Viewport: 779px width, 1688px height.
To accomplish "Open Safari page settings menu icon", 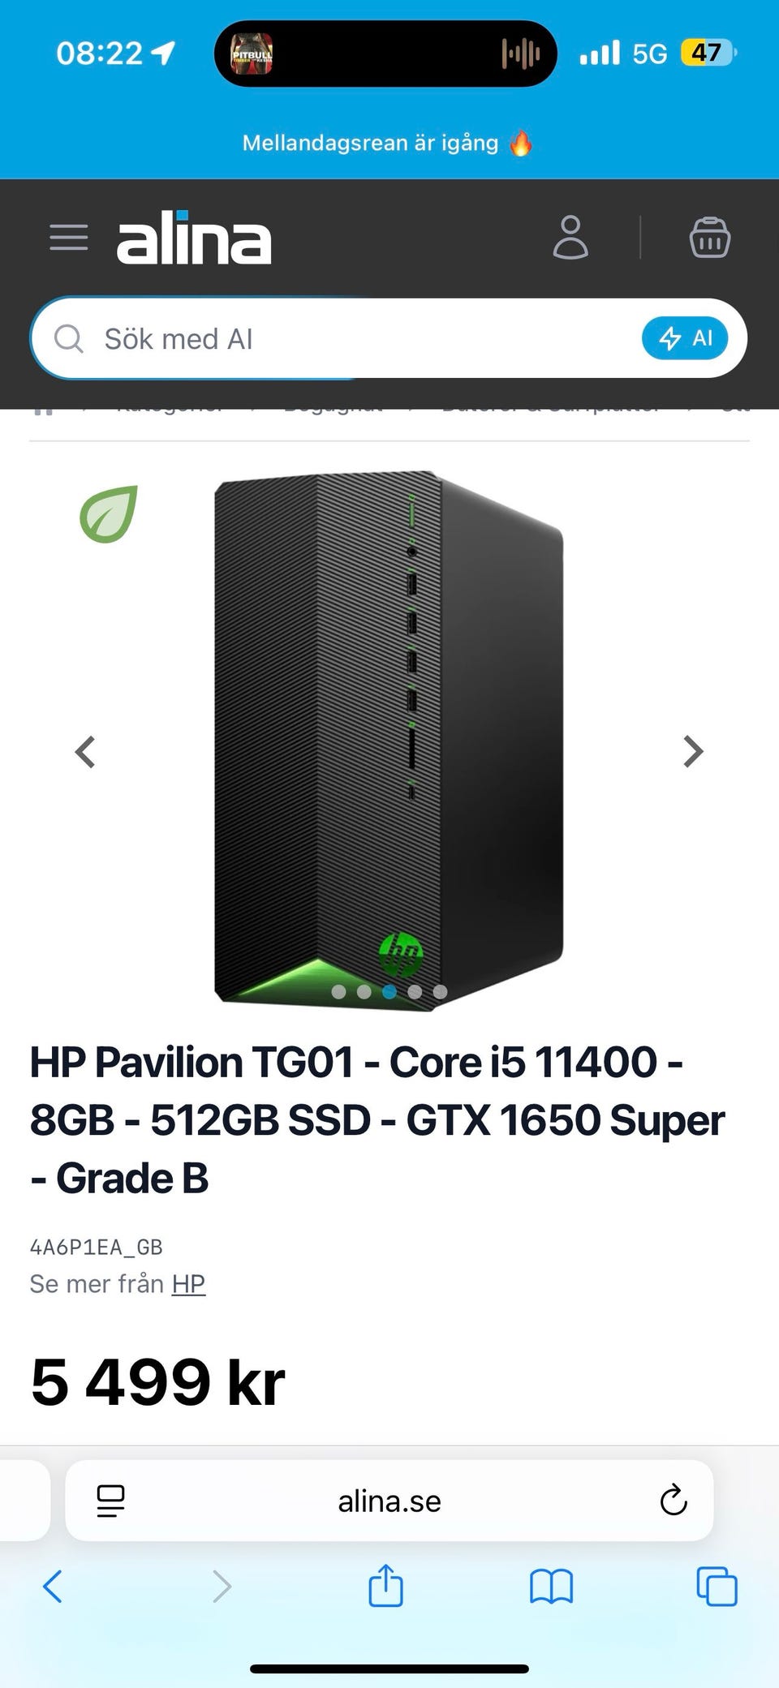I will 110,1501.
